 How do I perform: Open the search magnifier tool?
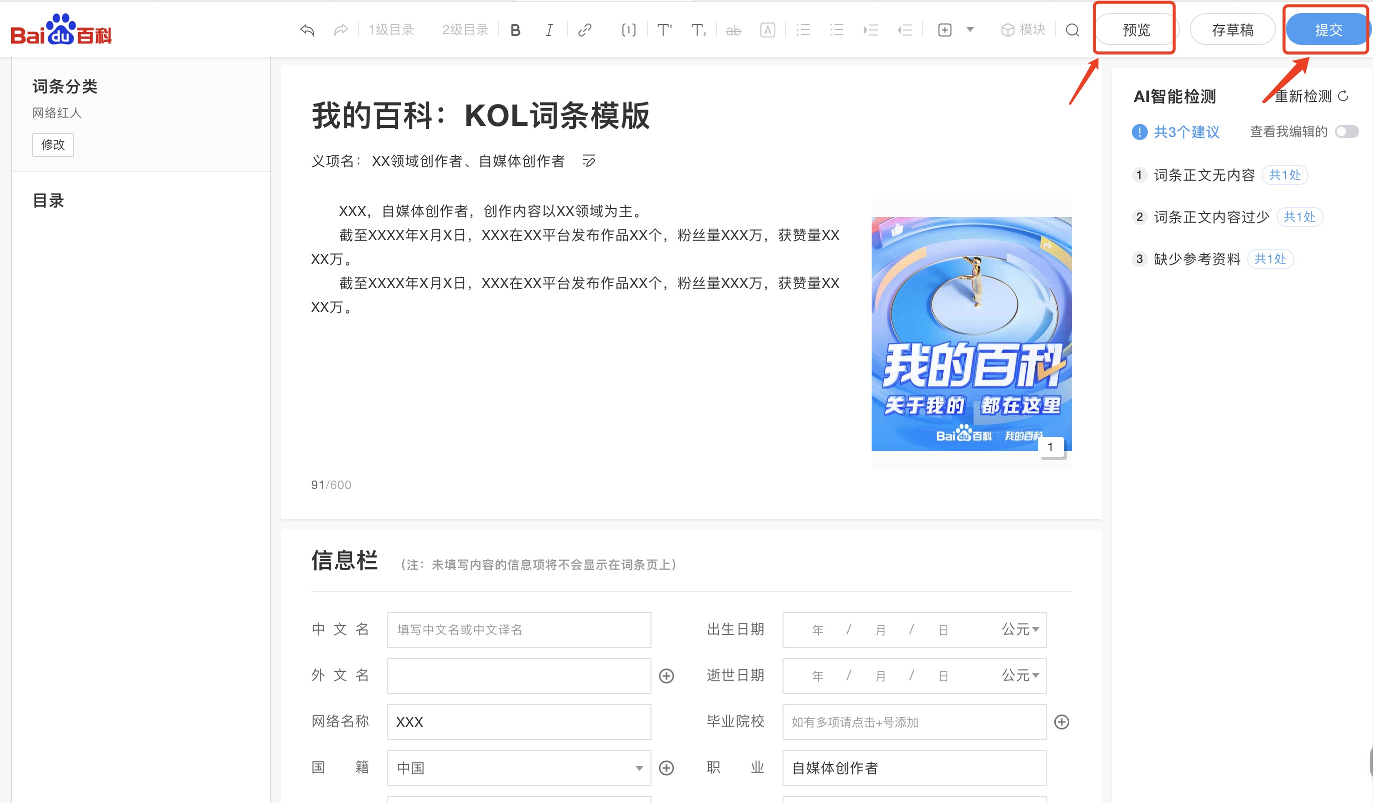(1072, 30)
